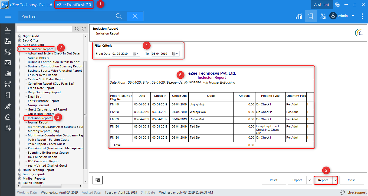Viewport: 368px width, 196px height.
Task: Open Guest Note Report item
Action: [x=41, y=114]
